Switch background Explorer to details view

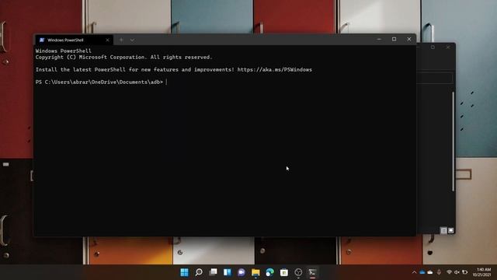(x=443, y=230)
